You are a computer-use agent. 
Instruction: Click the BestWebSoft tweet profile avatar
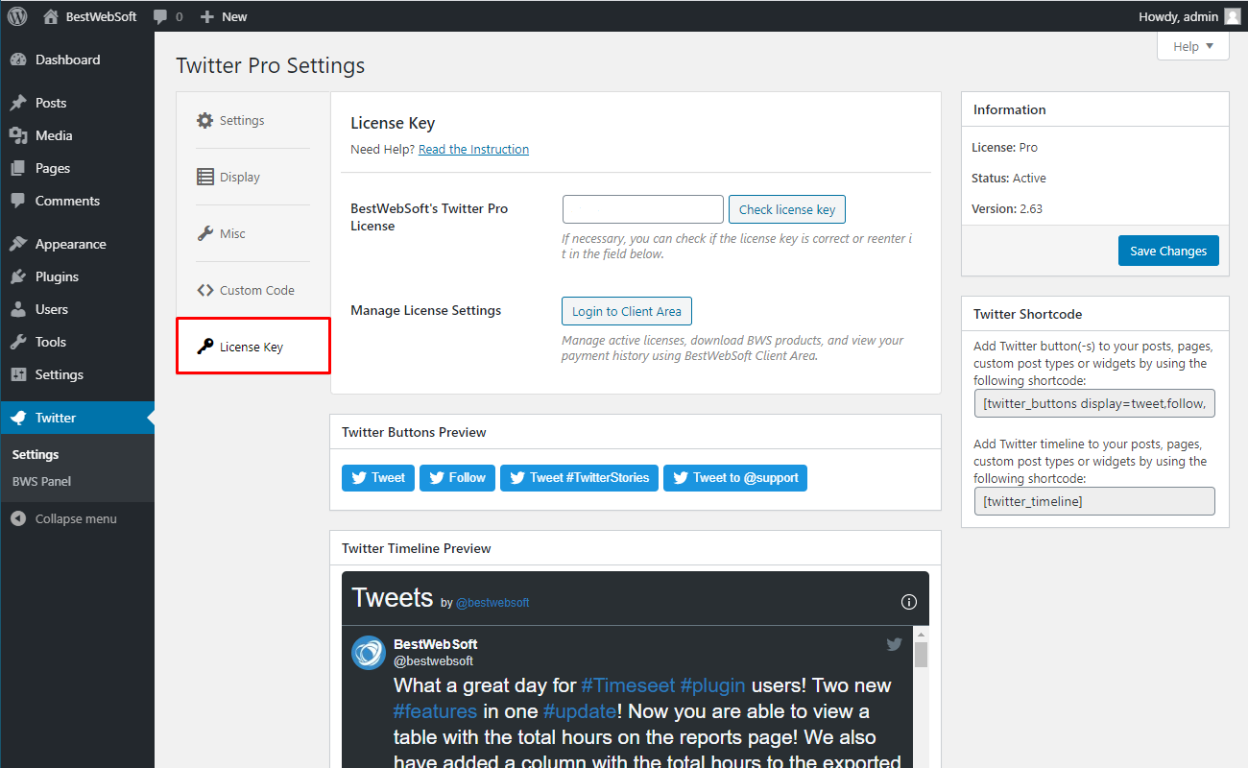click(x=369, y=652)
